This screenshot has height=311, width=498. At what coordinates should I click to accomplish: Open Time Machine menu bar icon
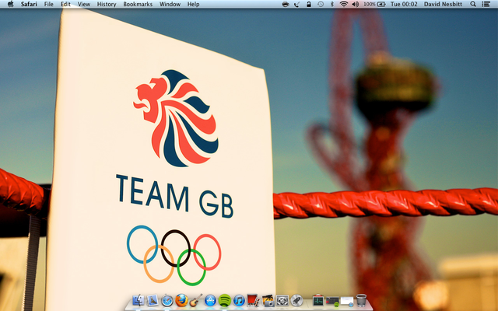pyautogui.click(x=321, y=4)
